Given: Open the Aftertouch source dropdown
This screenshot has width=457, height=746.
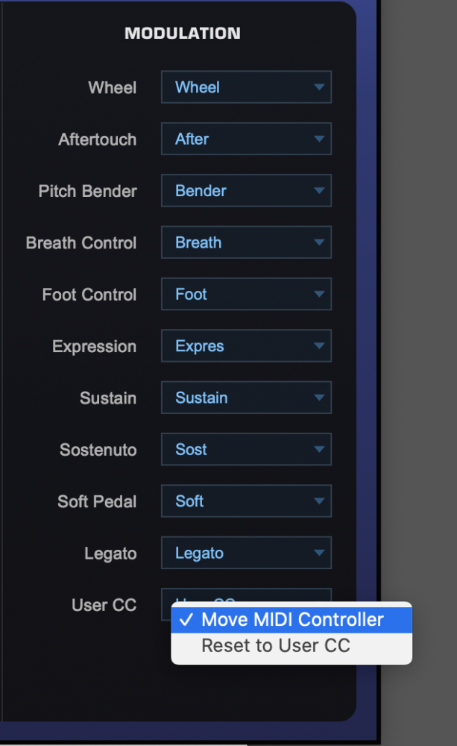Looking at the screenshot, I should click(246, 139).
